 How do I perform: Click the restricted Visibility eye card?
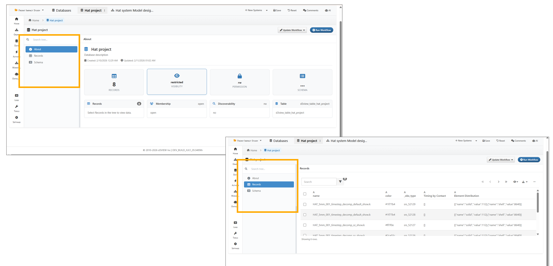(177, 82)
